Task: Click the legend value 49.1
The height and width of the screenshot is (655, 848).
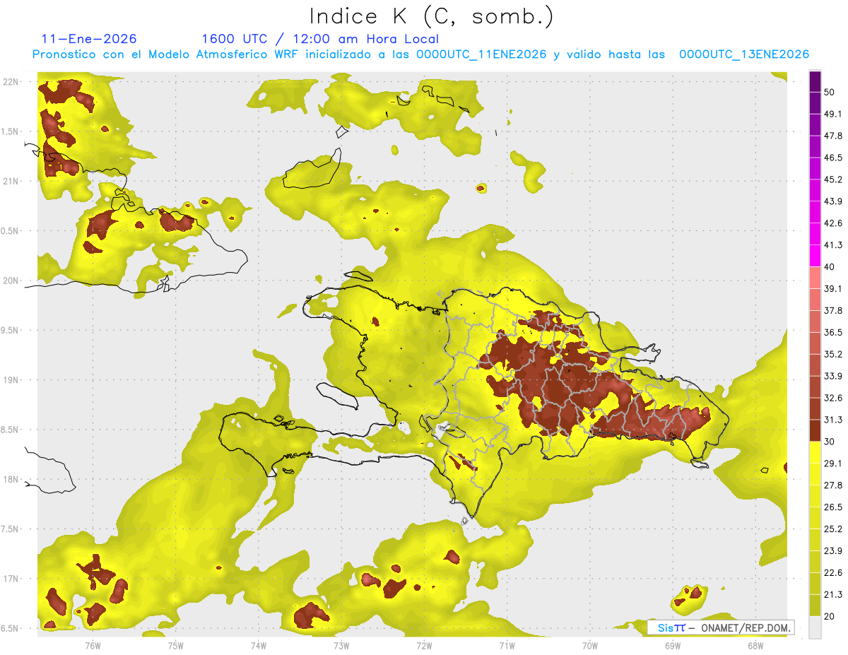Action: 834,114
